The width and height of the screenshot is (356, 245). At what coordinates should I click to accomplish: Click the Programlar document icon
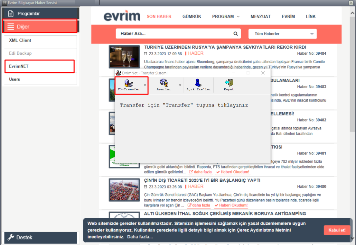[11, 14]
